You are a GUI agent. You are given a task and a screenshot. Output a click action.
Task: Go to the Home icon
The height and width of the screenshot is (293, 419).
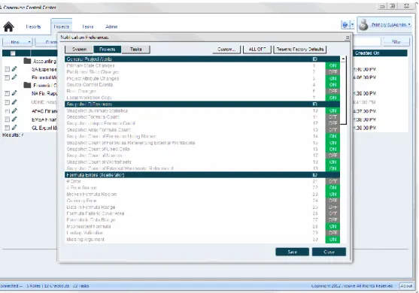8,27
